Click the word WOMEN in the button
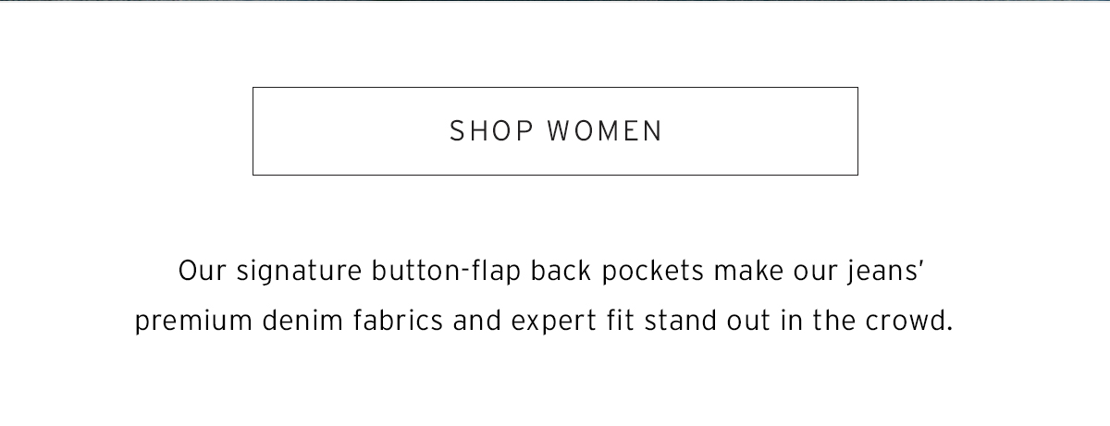Image resolution: width=1110 pixels, height=426 pixels. point(606,131)
